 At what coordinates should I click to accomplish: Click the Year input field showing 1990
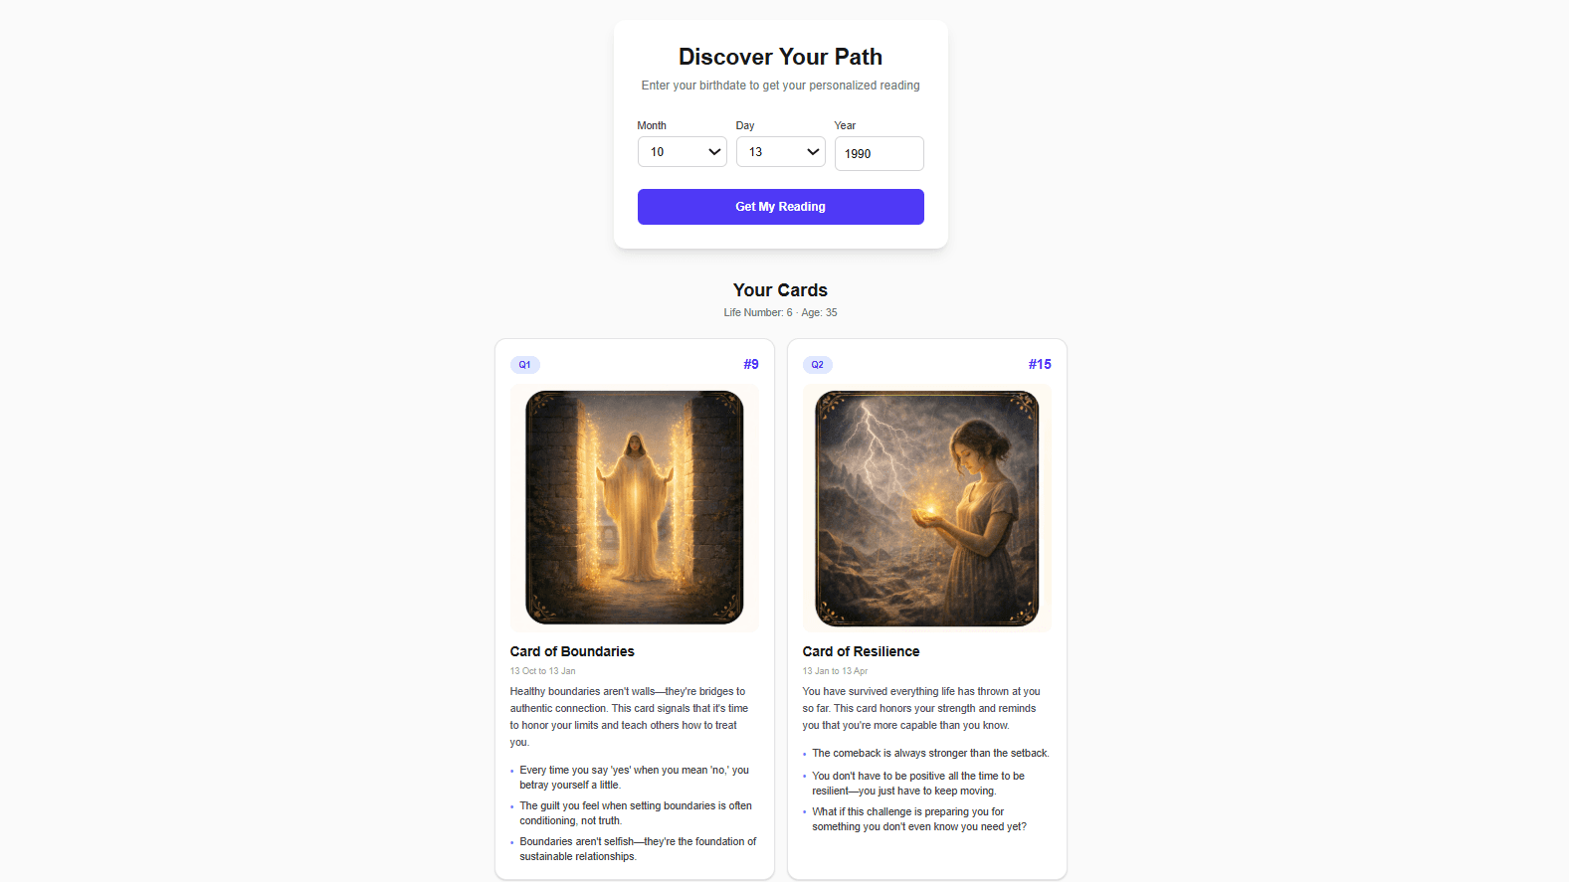point(879,154)
